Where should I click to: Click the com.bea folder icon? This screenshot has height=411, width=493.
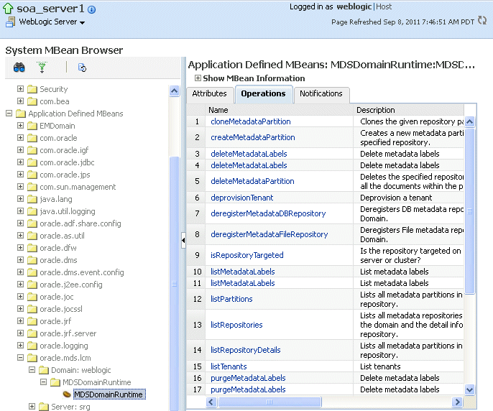point(32,101)
